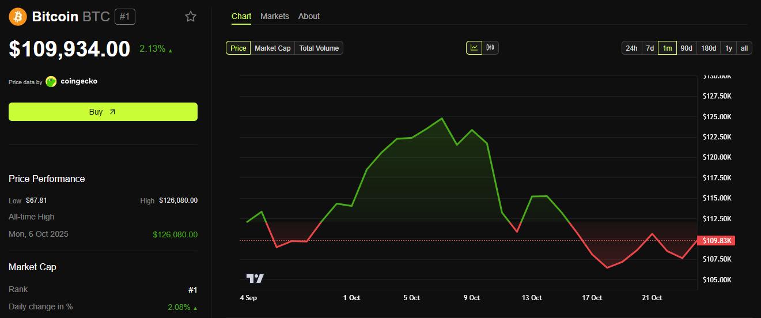Toggle chart to Total Volume
Image resolution: width=761 pixels, height=318 pixels.
[319, 48]
